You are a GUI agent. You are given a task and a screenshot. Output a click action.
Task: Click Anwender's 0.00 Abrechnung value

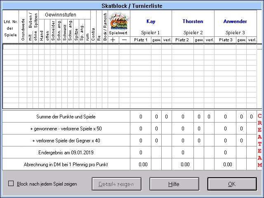[227, 165]
